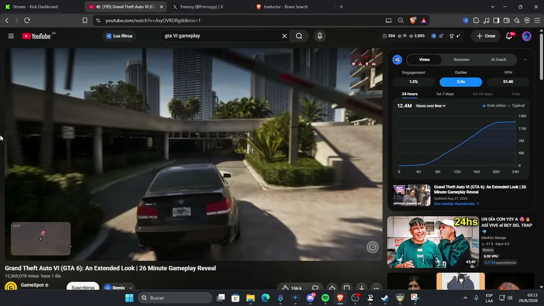Open the extensions puzzle menu
Screen dimensions: 544x306
476,20
